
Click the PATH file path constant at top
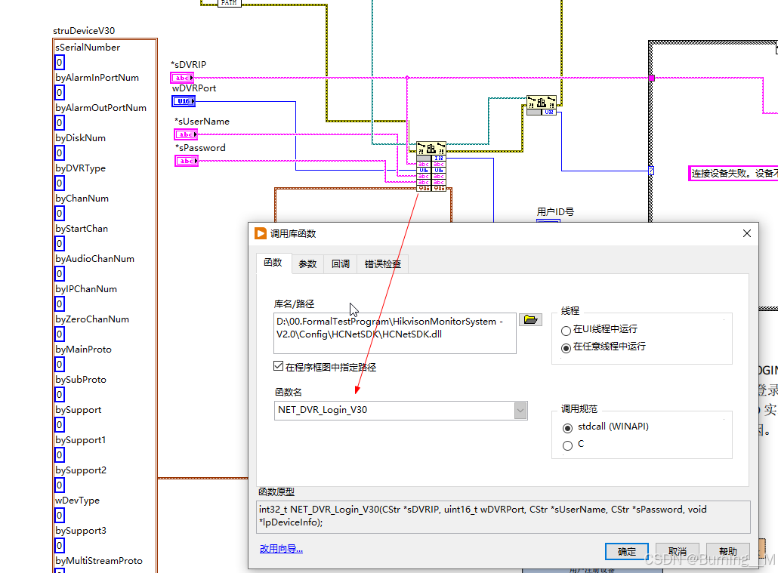click(228, 3)
